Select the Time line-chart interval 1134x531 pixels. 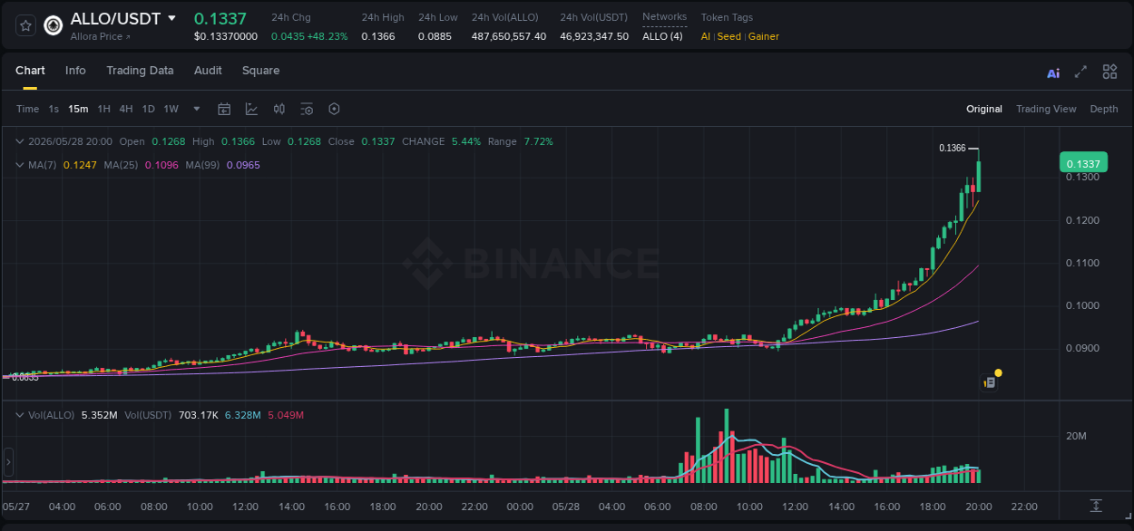point(27,109)
